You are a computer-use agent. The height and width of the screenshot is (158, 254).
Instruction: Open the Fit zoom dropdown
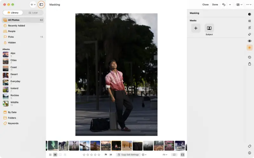point(165,155)
